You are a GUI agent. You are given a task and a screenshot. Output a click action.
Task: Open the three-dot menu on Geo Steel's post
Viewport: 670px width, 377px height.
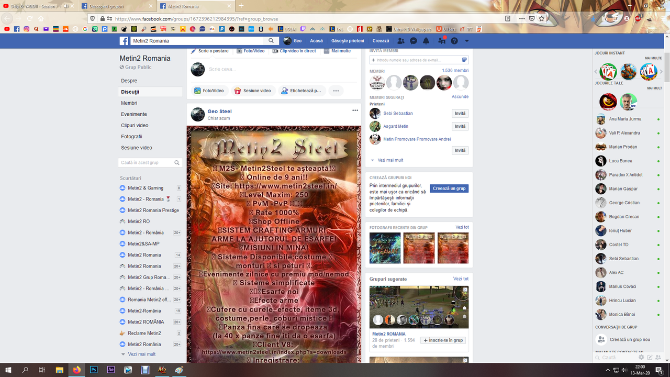point(355,110)
